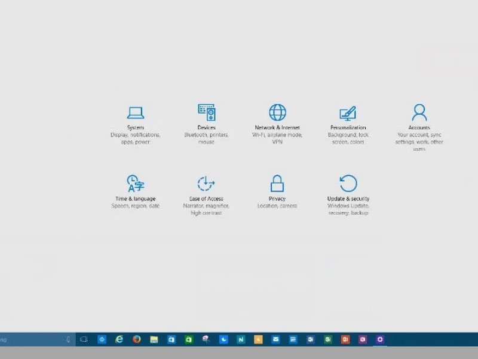This screenshot has height=359, width=478.
Task: Open the teal N app on taskbar
Action: click(241, 339)
